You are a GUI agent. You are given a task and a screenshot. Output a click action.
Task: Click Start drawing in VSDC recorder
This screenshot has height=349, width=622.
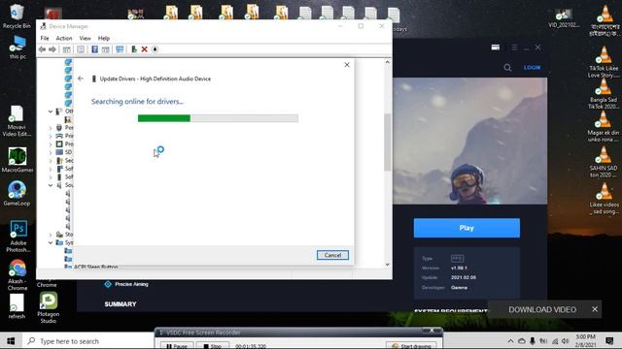pyautogui.click(x=411, y=346)
